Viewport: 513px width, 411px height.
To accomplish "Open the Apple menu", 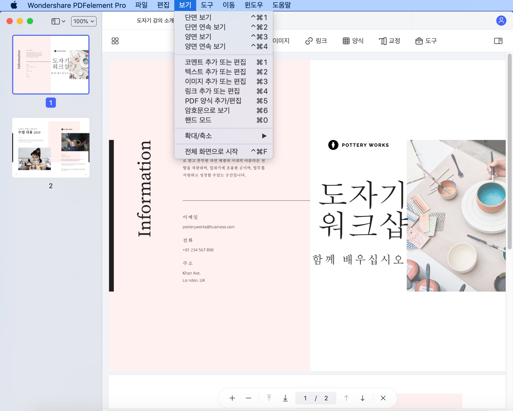I will 14,5.
